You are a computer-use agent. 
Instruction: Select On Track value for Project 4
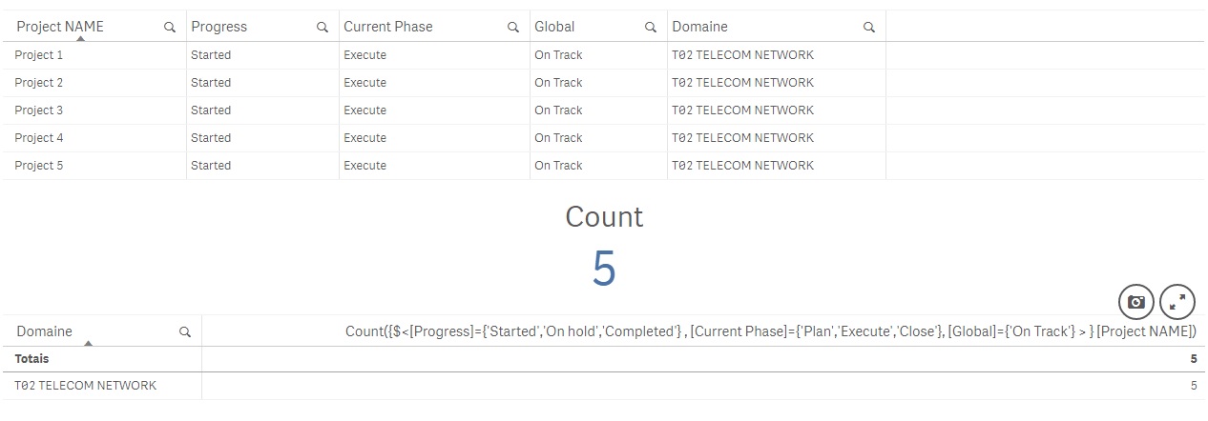click(558, 138)
